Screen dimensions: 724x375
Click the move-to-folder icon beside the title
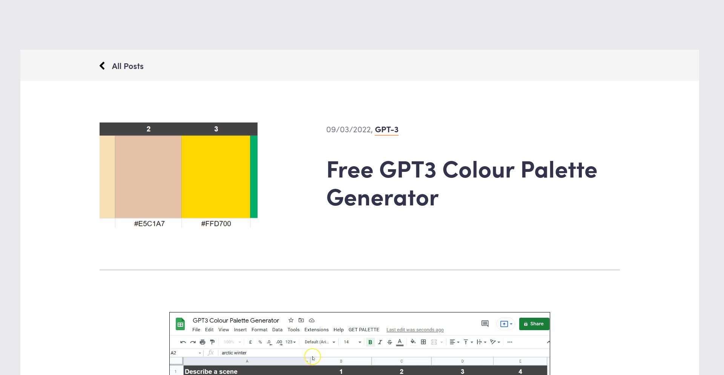click(x=301, y=320)
